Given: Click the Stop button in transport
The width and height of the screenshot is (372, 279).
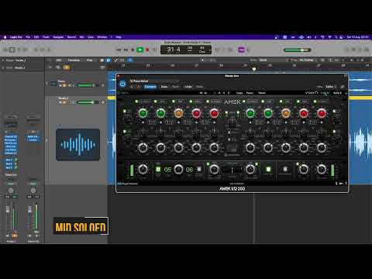Looking at the screenshot, I should 133,50.
